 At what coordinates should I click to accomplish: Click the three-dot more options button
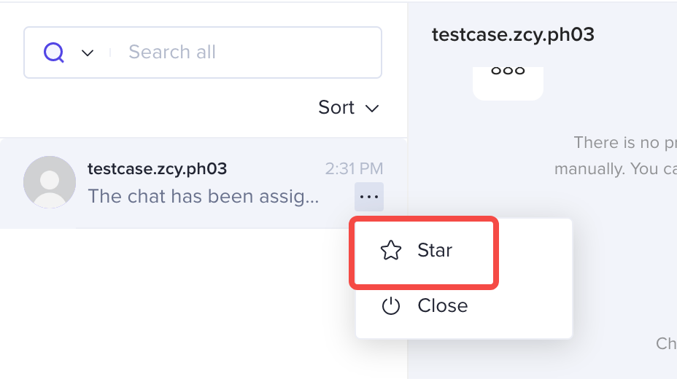[369, 197]
